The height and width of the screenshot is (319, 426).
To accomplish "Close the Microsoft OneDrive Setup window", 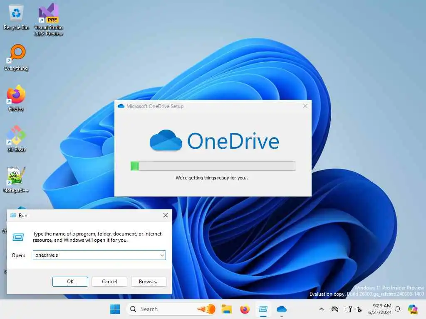I will tap(305, 106).
